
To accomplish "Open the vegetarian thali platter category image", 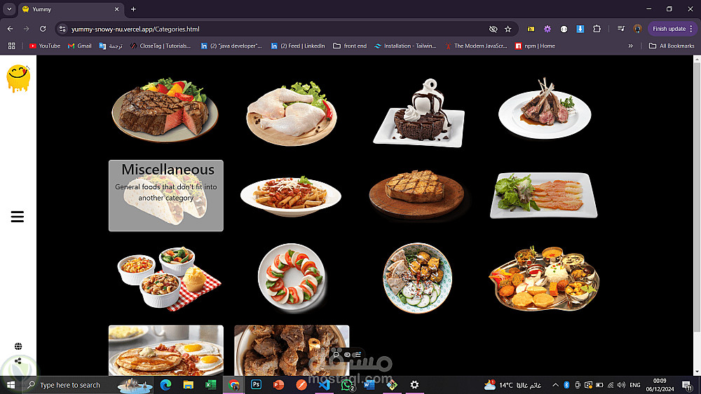I will 544,278.
